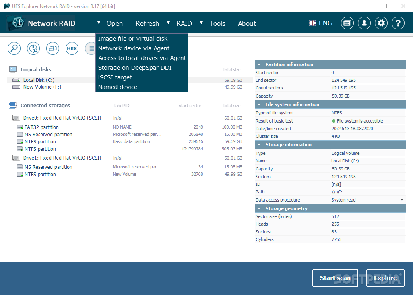Click the Explore button
The height and width of the screenshot is (295, 413).
[385, 278]
